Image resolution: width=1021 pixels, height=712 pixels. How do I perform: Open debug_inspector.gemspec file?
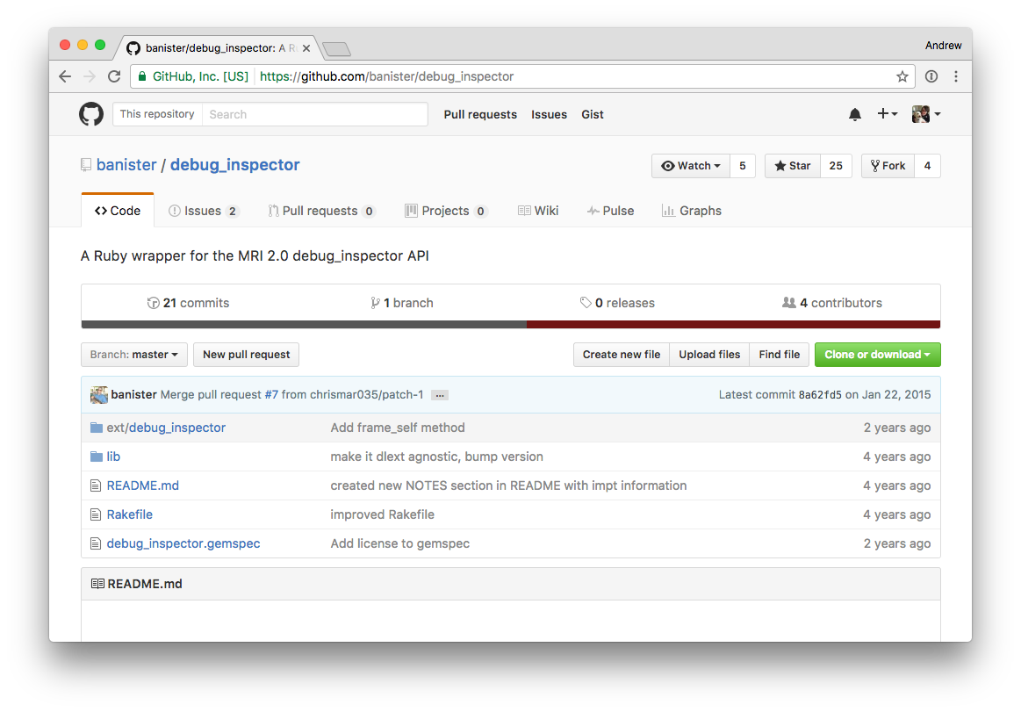(183, 543)
